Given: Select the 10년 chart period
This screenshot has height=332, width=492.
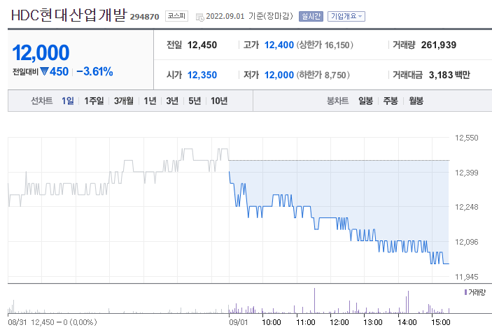Looking at the screenshot, I should point(219,101).
